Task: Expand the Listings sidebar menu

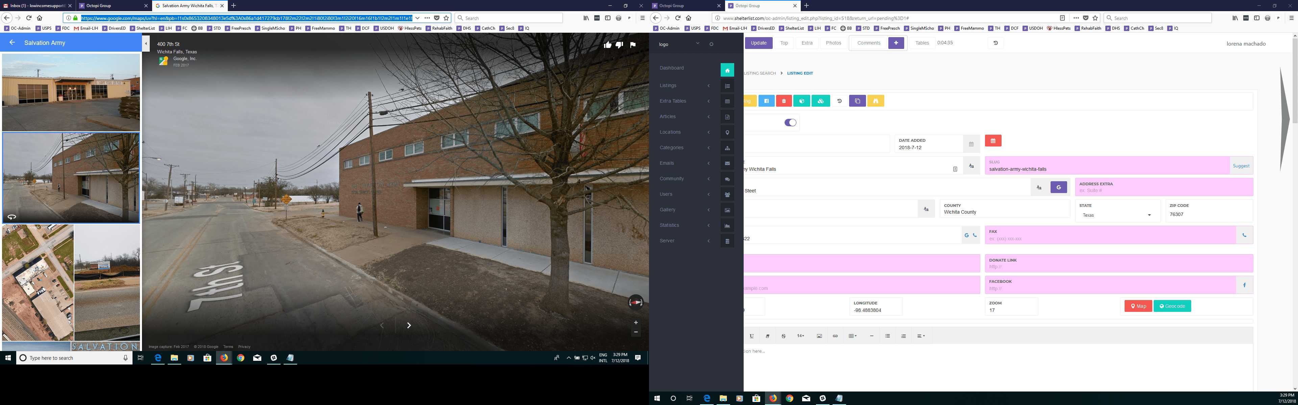Action: pos(685,85)
